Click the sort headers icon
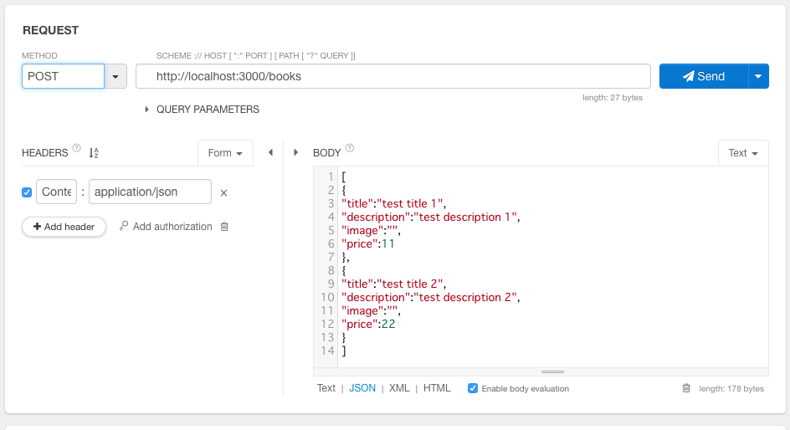790x430 pixels. 94,153
